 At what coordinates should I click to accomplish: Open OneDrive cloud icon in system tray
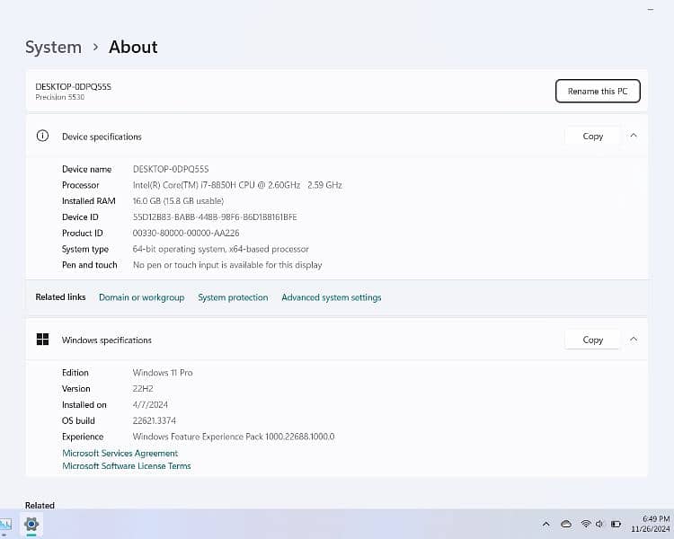(x=566, y=524)
